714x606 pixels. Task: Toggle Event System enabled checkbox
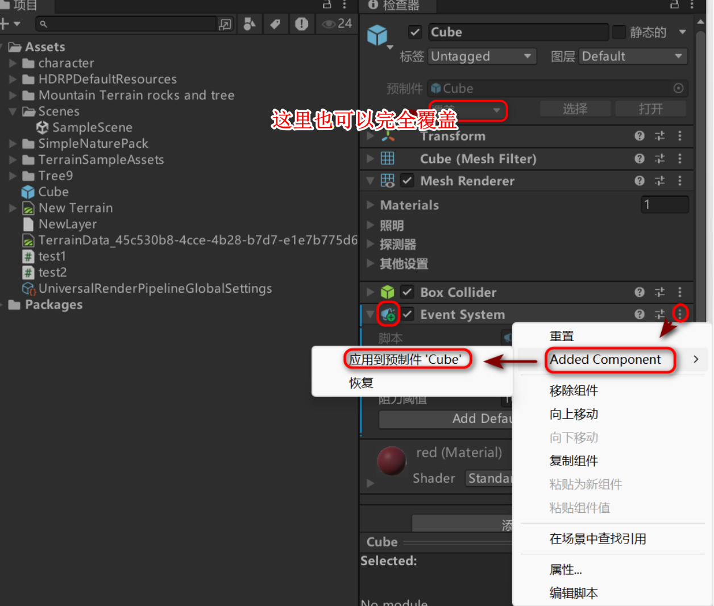(x=408, y=314)
